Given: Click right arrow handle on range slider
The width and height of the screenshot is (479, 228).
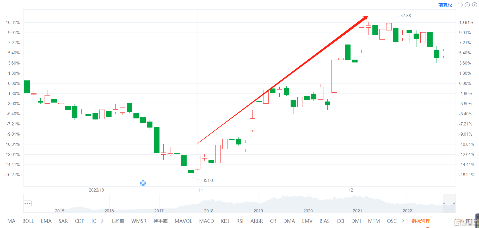Looking at the screenshot, I should pos(454,204).
